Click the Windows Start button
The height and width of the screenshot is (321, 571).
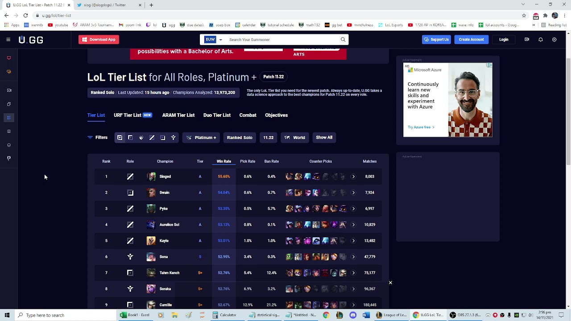(x=7, y=315)
